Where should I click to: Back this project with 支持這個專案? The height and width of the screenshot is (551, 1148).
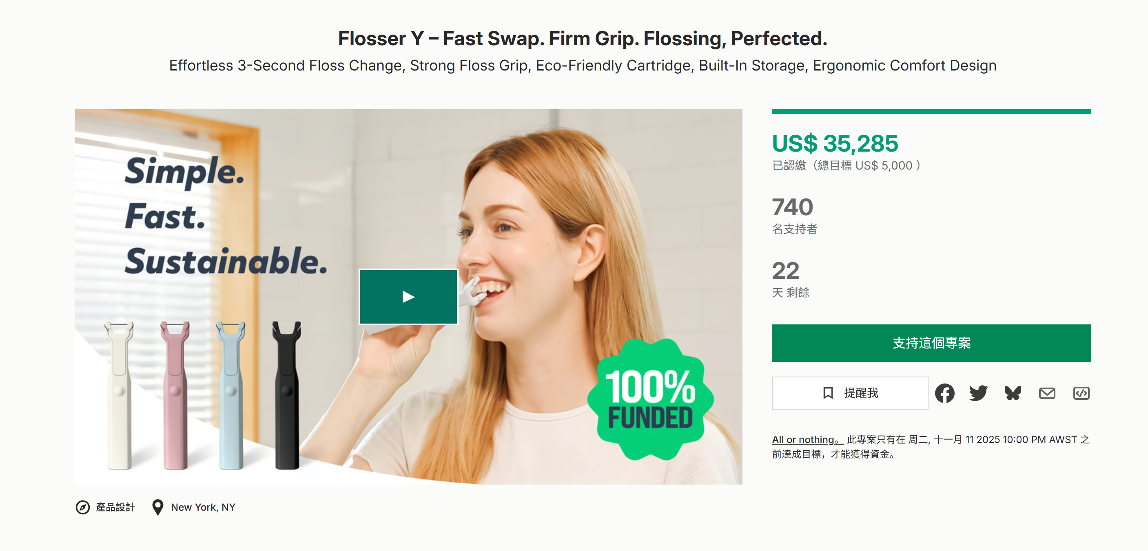[x=931, y=343]
